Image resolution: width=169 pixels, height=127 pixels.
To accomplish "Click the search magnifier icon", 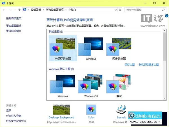I will click(163, 10).
